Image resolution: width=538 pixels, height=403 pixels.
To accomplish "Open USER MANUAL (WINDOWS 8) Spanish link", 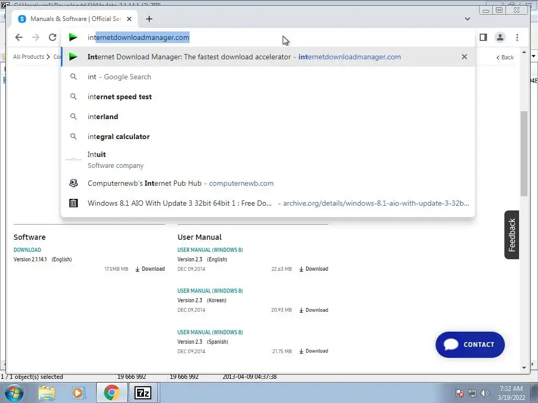I will click(210, 332).
